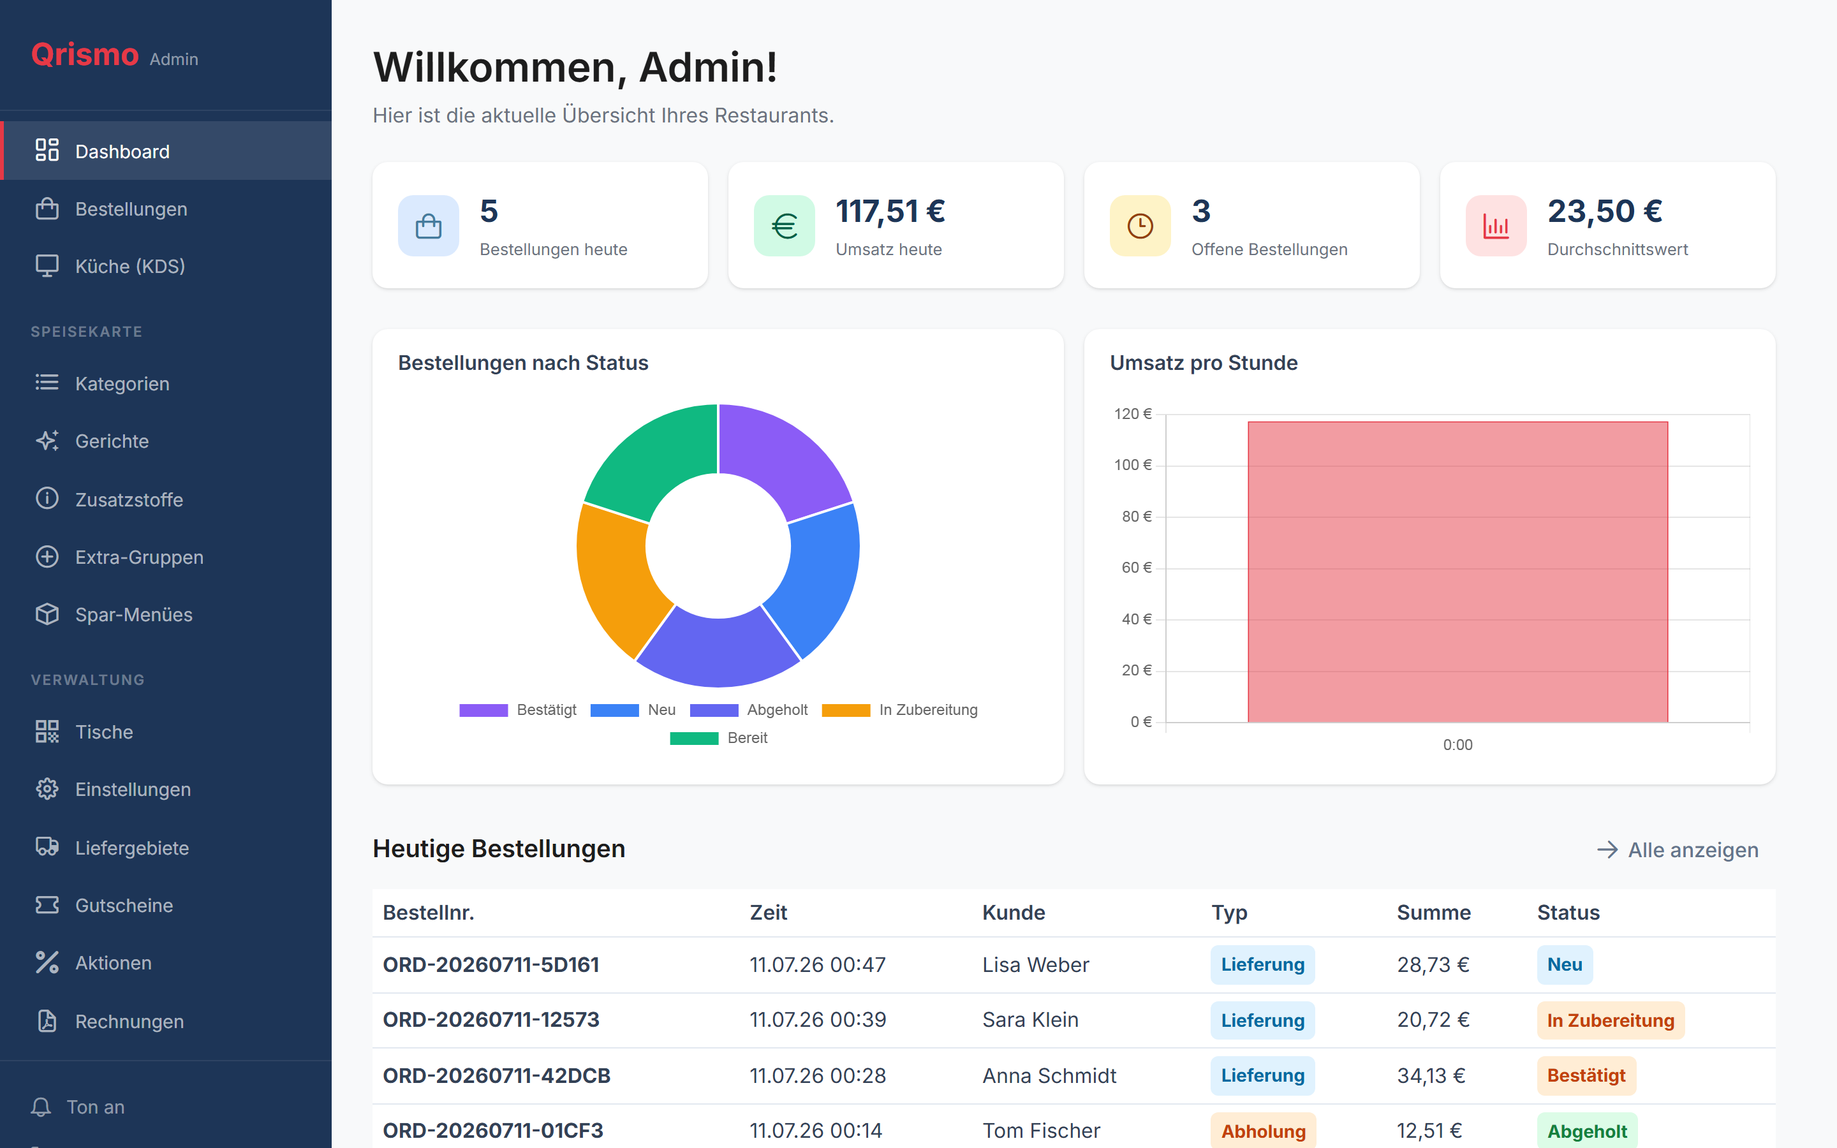The height and width of the screenshot is (1148, 1837).
Task: Click the blue bag icon on Bestellungen heute card
Action: [x=429, y=226]
